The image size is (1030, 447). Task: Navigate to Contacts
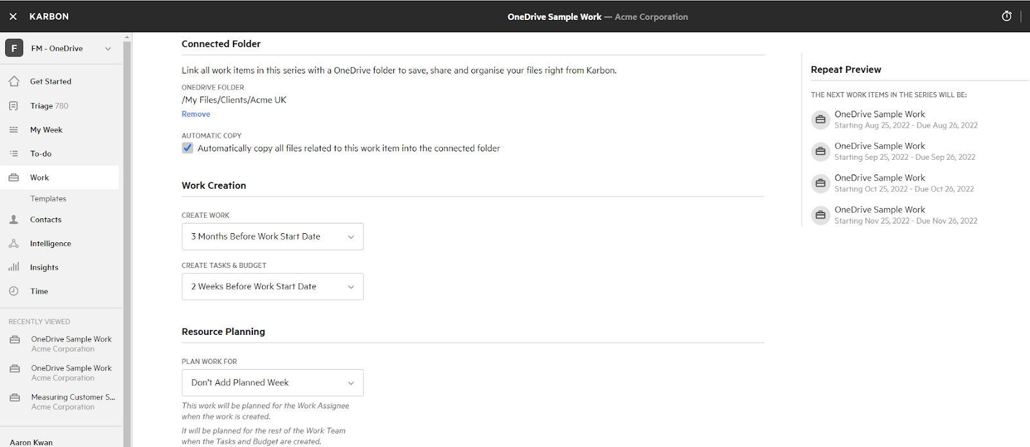(46, 220)
